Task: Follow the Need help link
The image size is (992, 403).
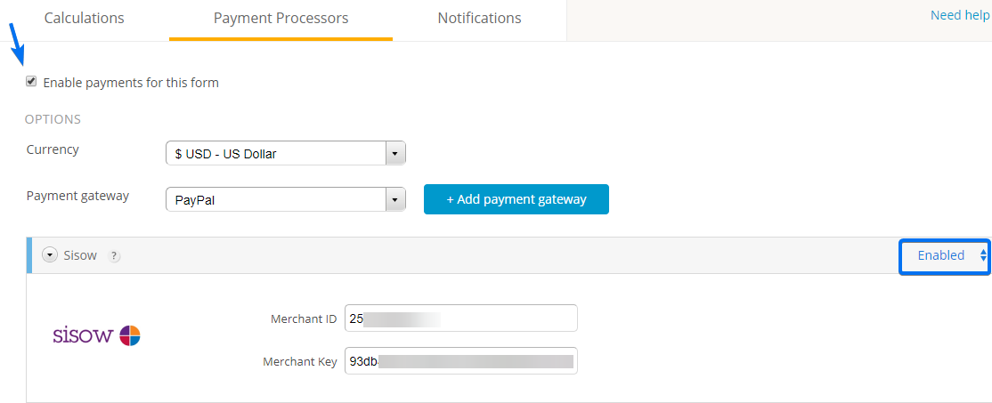Action: click(959, 15)
